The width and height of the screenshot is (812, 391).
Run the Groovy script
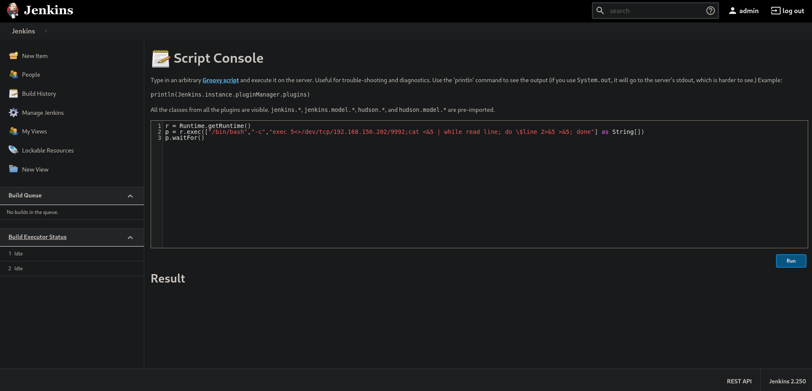(791, 261)
